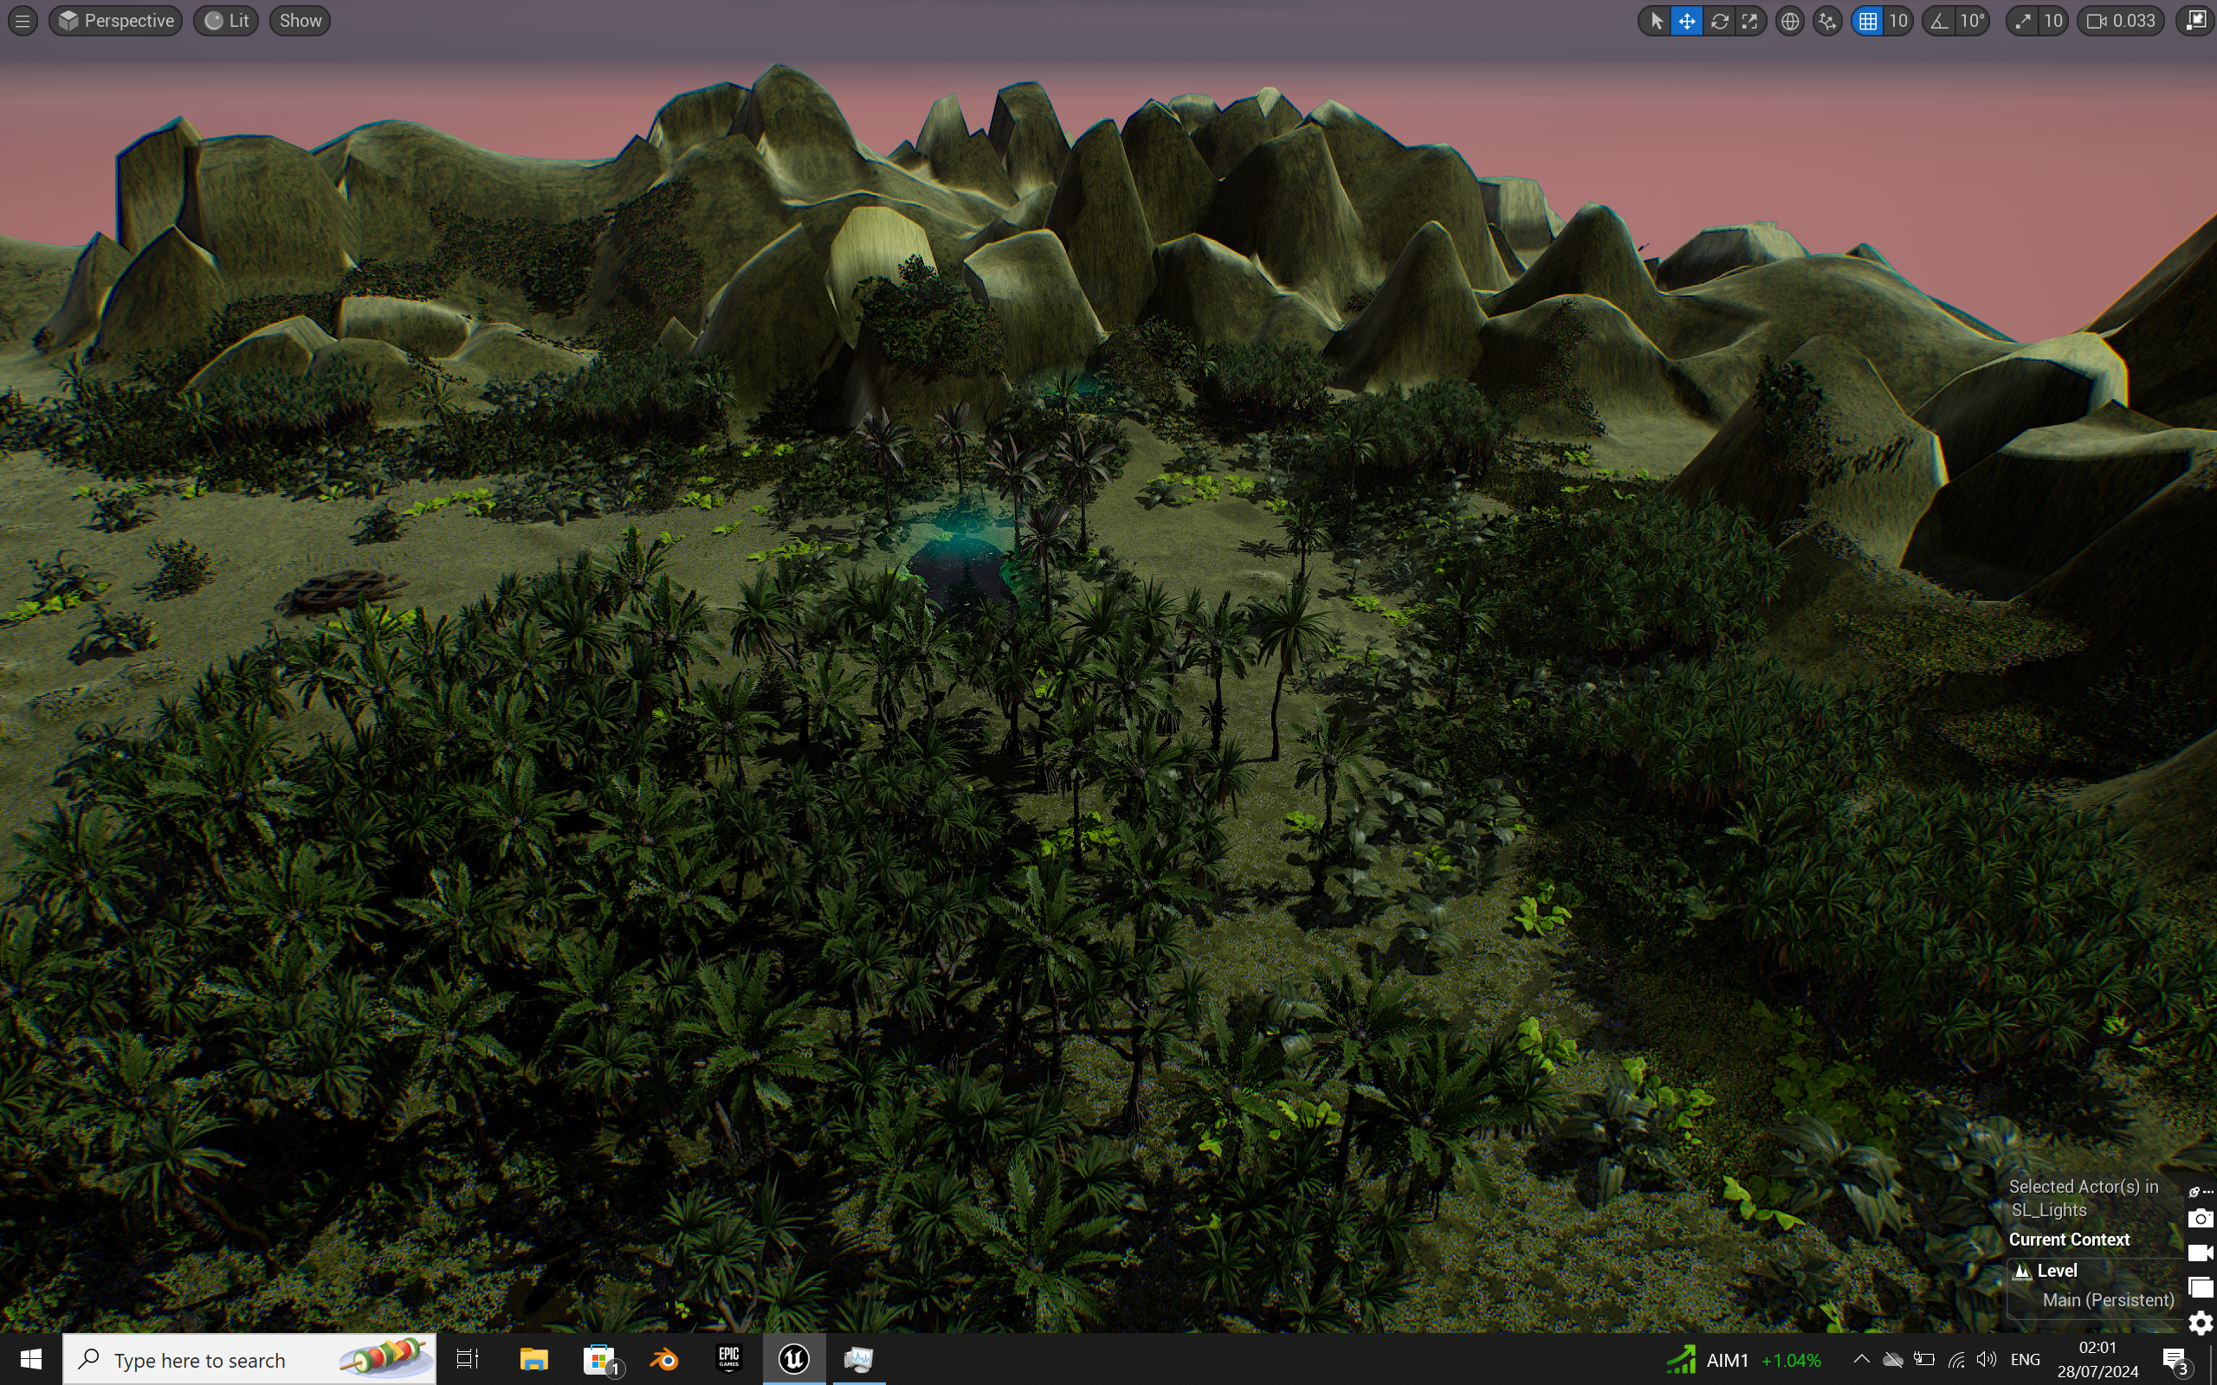Open viewport options hamburger menu
The image size is (2217, 1385).
click(x=23, y=20)
